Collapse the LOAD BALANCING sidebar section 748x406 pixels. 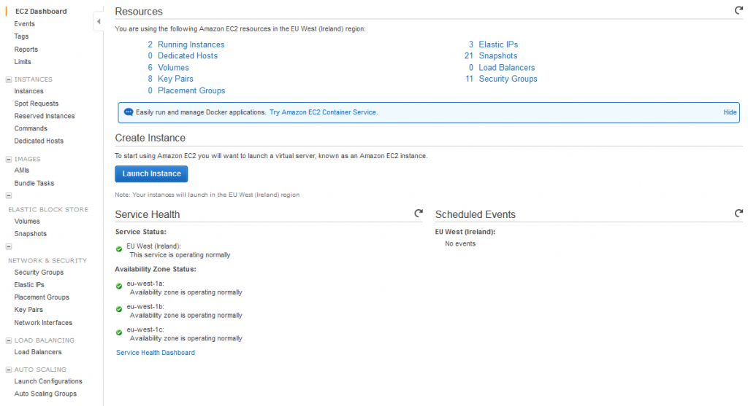click(x=9, y=340)
